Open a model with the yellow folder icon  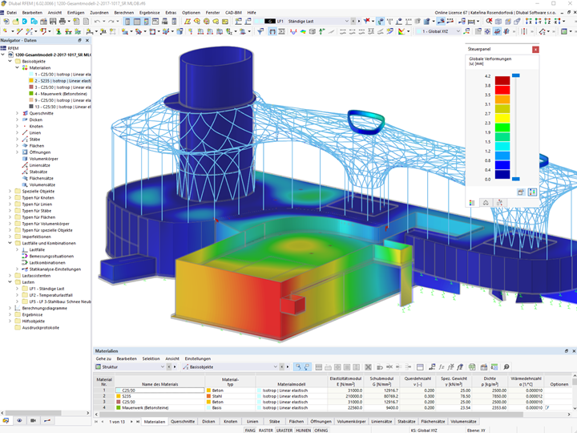click(x=15, y=22)
